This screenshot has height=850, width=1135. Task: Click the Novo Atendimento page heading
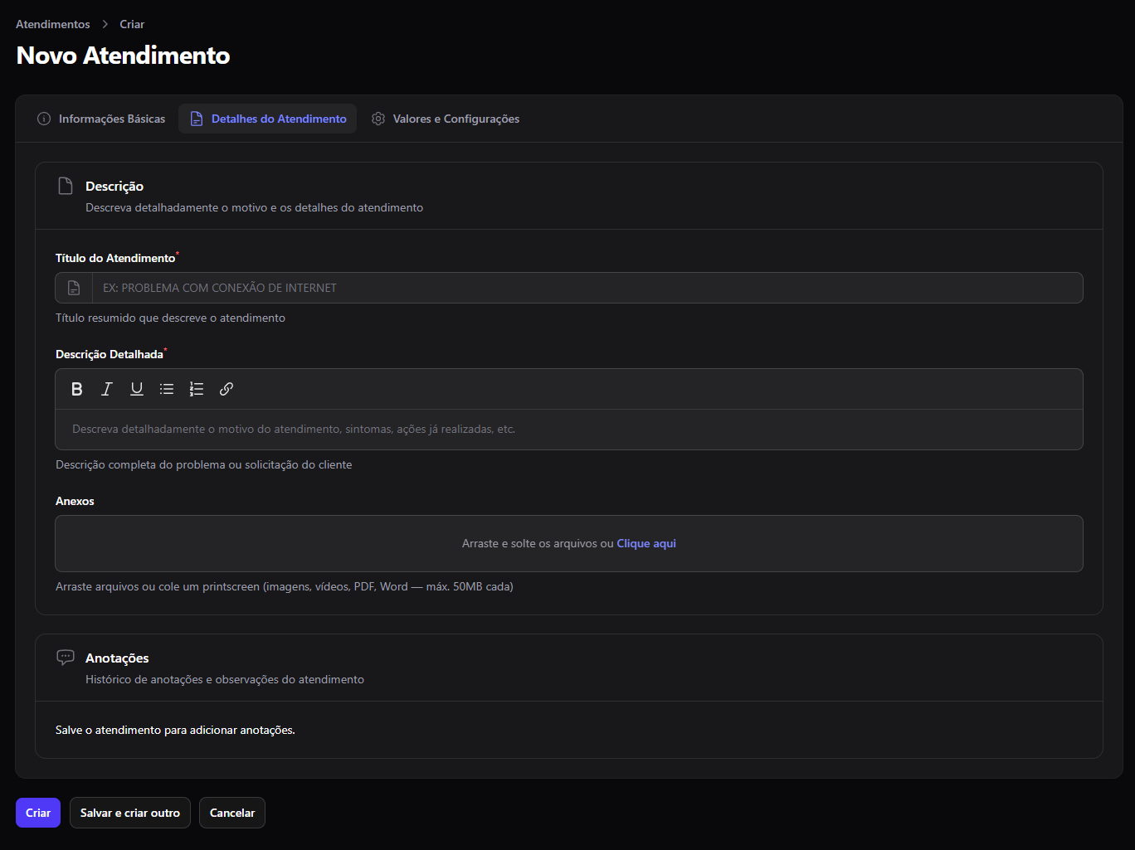point(124,56)
